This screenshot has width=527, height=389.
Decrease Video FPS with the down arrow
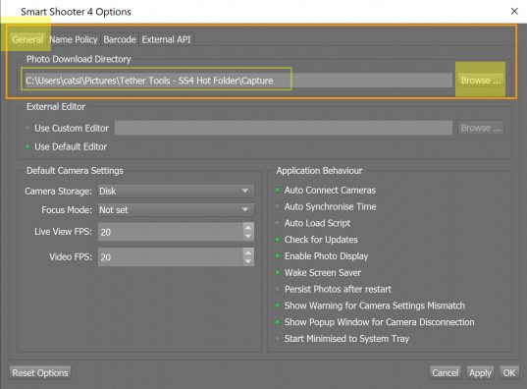248,261
